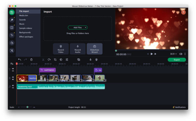The image size is (196, 121).
Task: Mute the Awakening.mp3 audio track
Action: (x=13, y=86)
